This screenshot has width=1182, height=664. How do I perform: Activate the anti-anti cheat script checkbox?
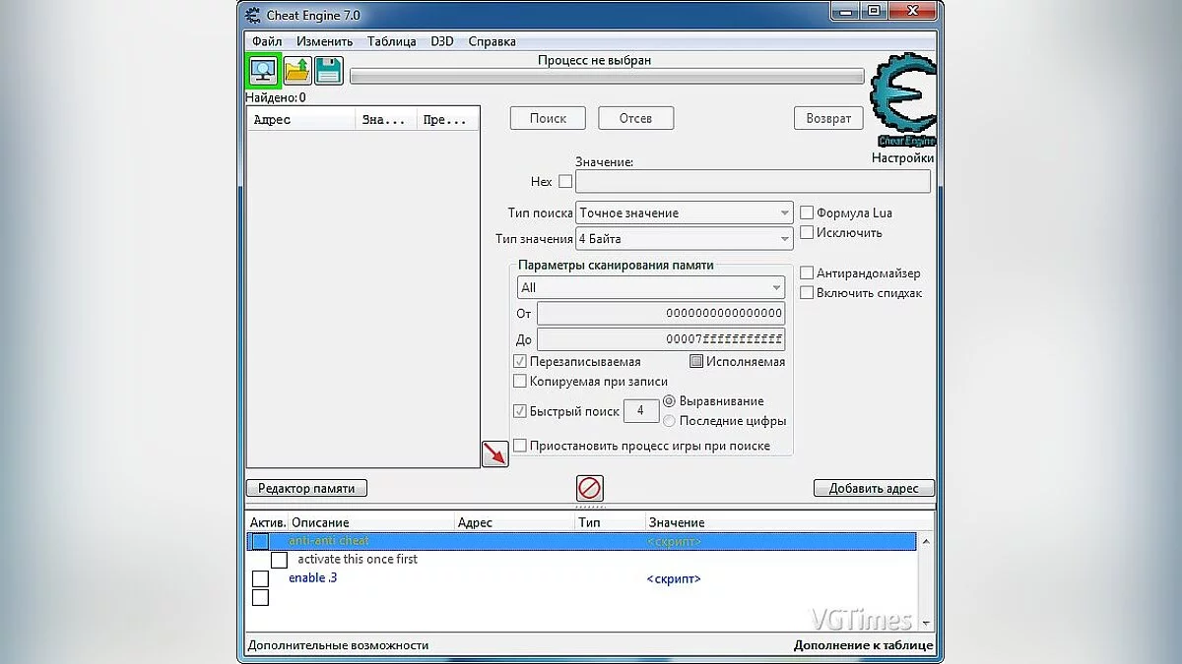[x=258, y=540]
